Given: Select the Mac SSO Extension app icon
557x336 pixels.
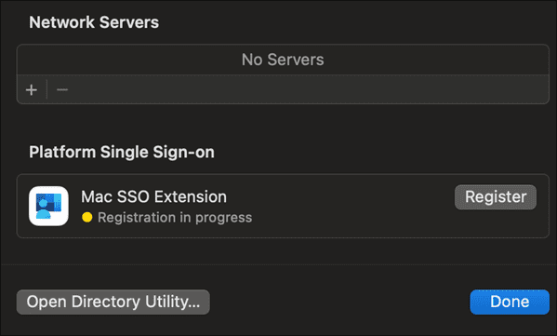Looking at the screenshot, I should click(48, 206).
